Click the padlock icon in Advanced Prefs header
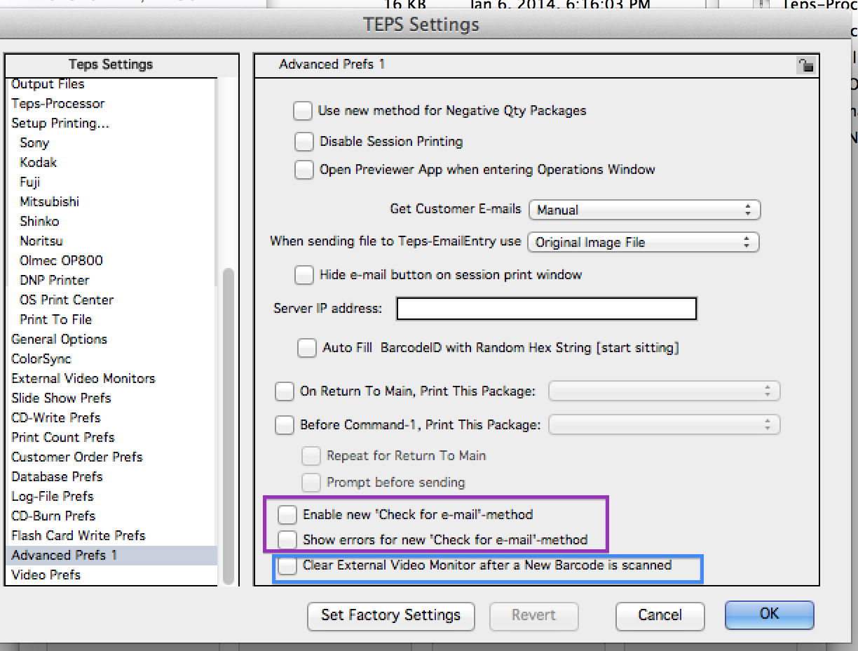Screen dimensions: 858x651 (x=805, y=66)
